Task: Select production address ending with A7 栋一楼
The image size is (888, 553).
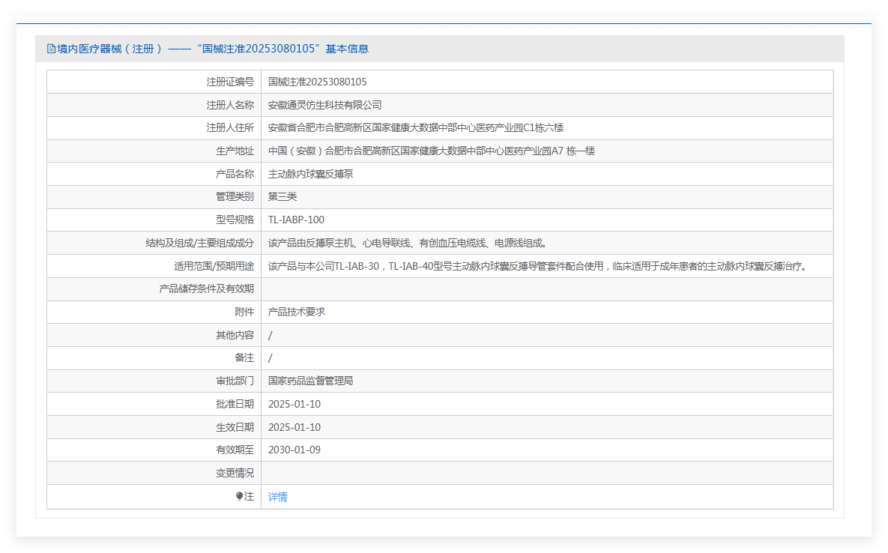Action: 432,151
